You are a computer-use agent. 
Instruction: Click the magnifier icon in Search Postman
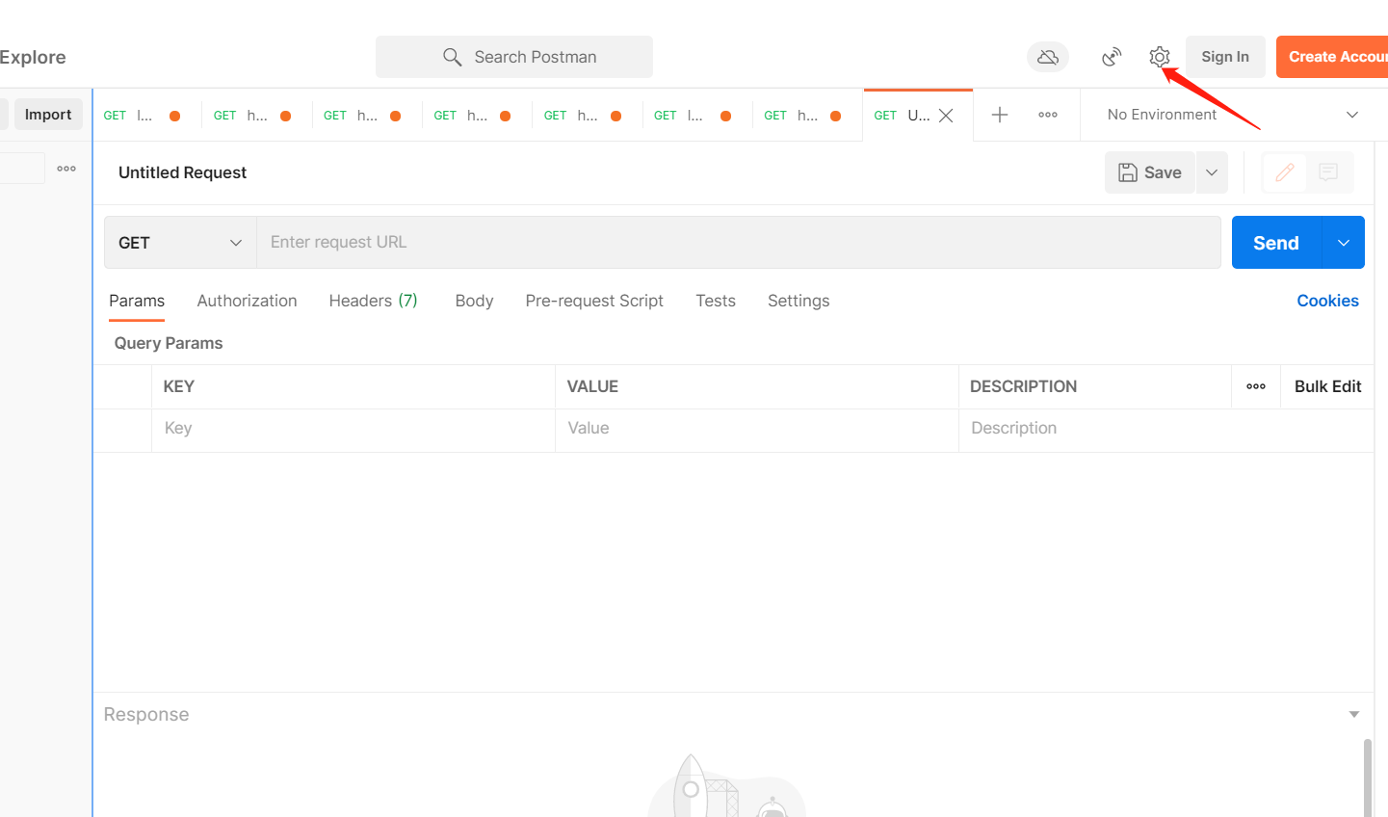point(452,57)
